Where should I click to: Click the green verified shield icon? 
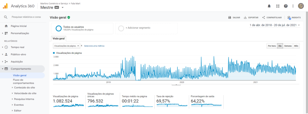(x=69, y=17)
